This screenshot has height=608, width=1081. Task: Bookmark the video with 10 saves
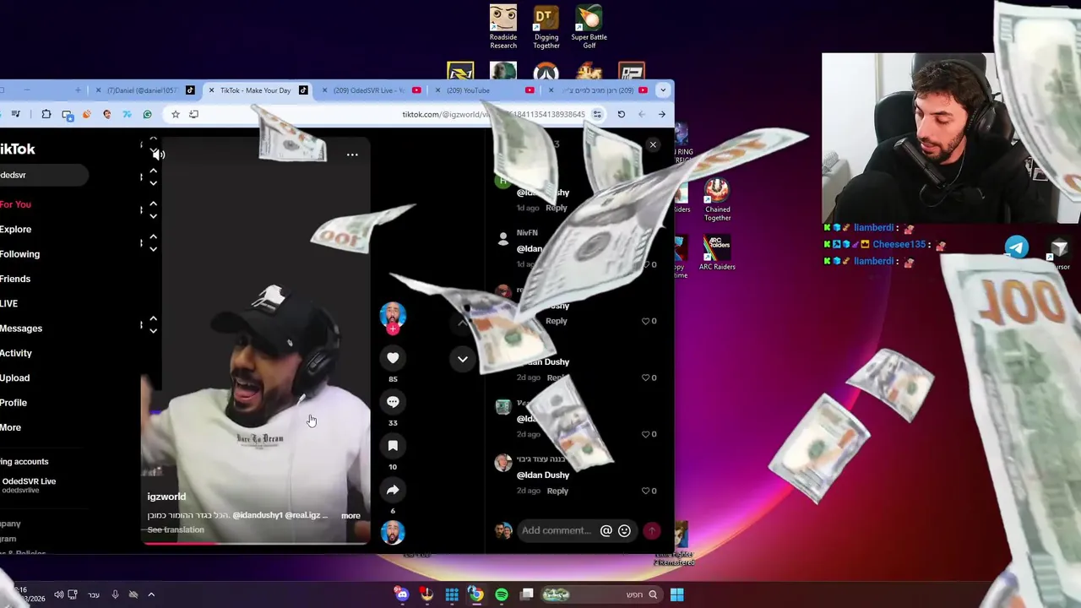tap(393, 446)
